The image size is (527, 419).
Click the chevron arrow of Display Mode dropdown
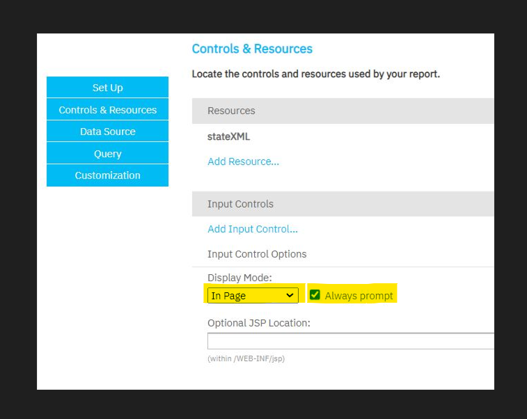coord(290,295)
